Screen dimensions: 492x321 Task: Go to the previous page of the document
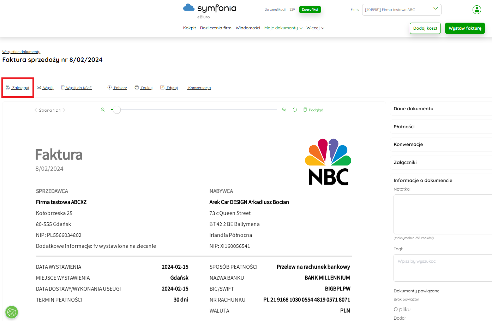(x=35, y=110)
